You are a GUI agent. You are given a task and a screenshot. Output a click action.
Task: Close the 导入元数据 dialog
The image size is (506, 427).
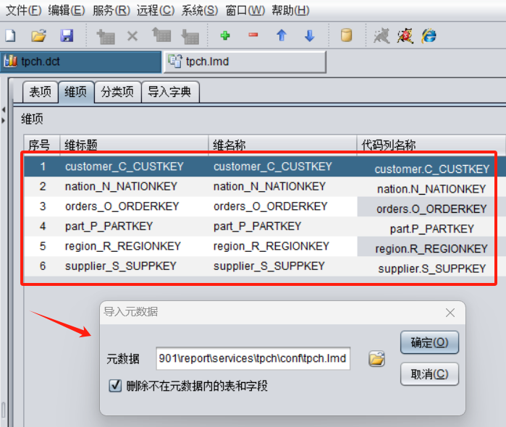click(x=450, y=313)
